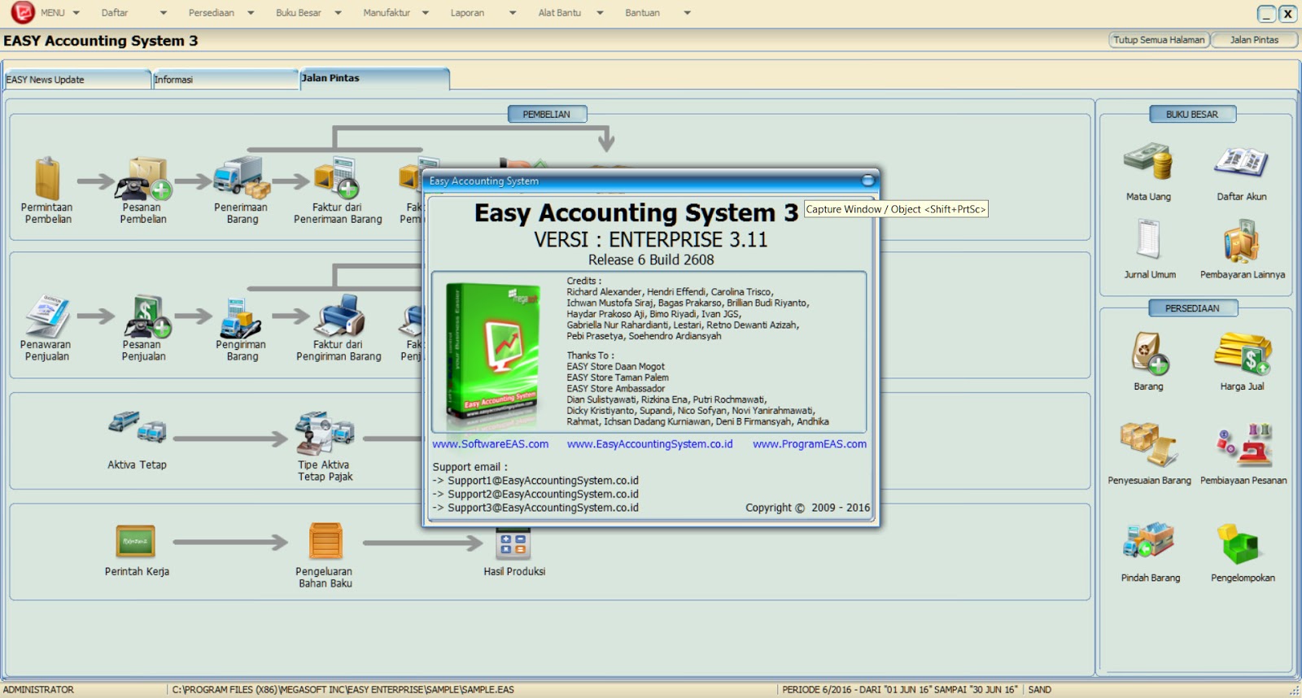Open the Pembiayaan Pesanan icon
Image resolution: width=1302 pixels, height=698 pixels.
pos(1243,444)
